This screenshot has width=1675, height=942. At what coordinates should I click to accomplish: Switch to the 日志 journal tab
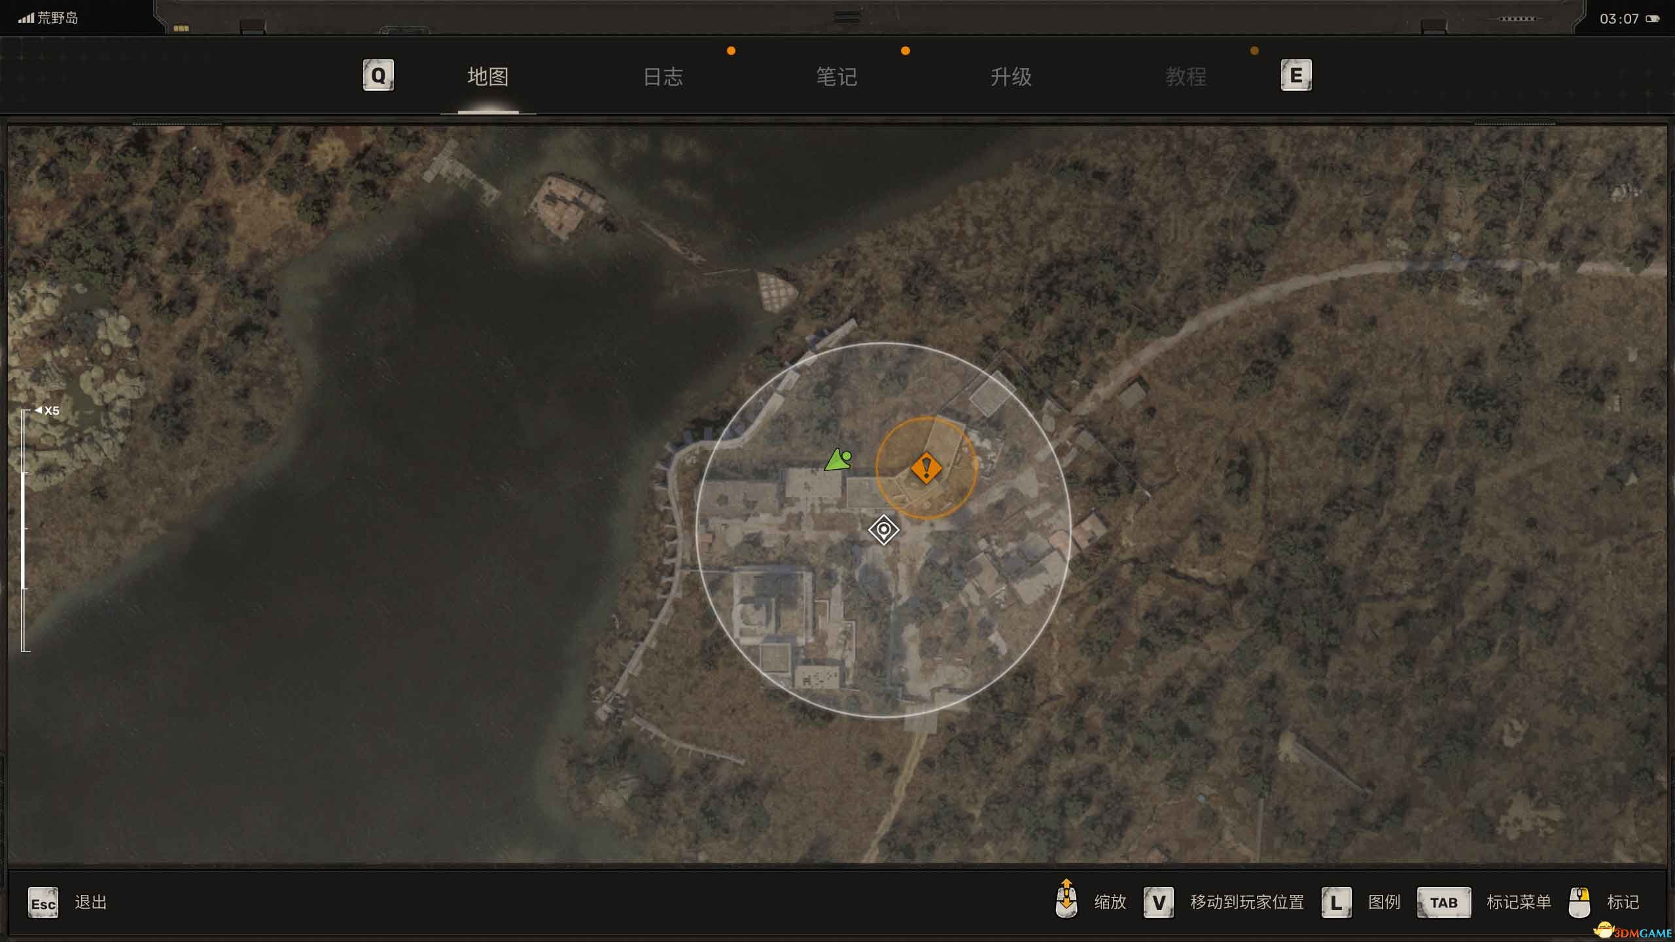663,77
